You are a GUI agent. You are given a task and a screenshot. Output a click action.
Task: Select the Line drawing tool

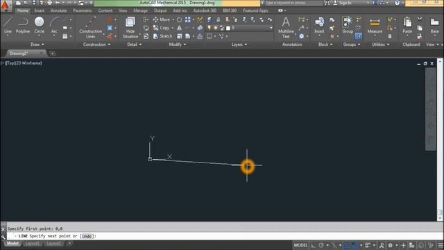click(x=8, y=26)
